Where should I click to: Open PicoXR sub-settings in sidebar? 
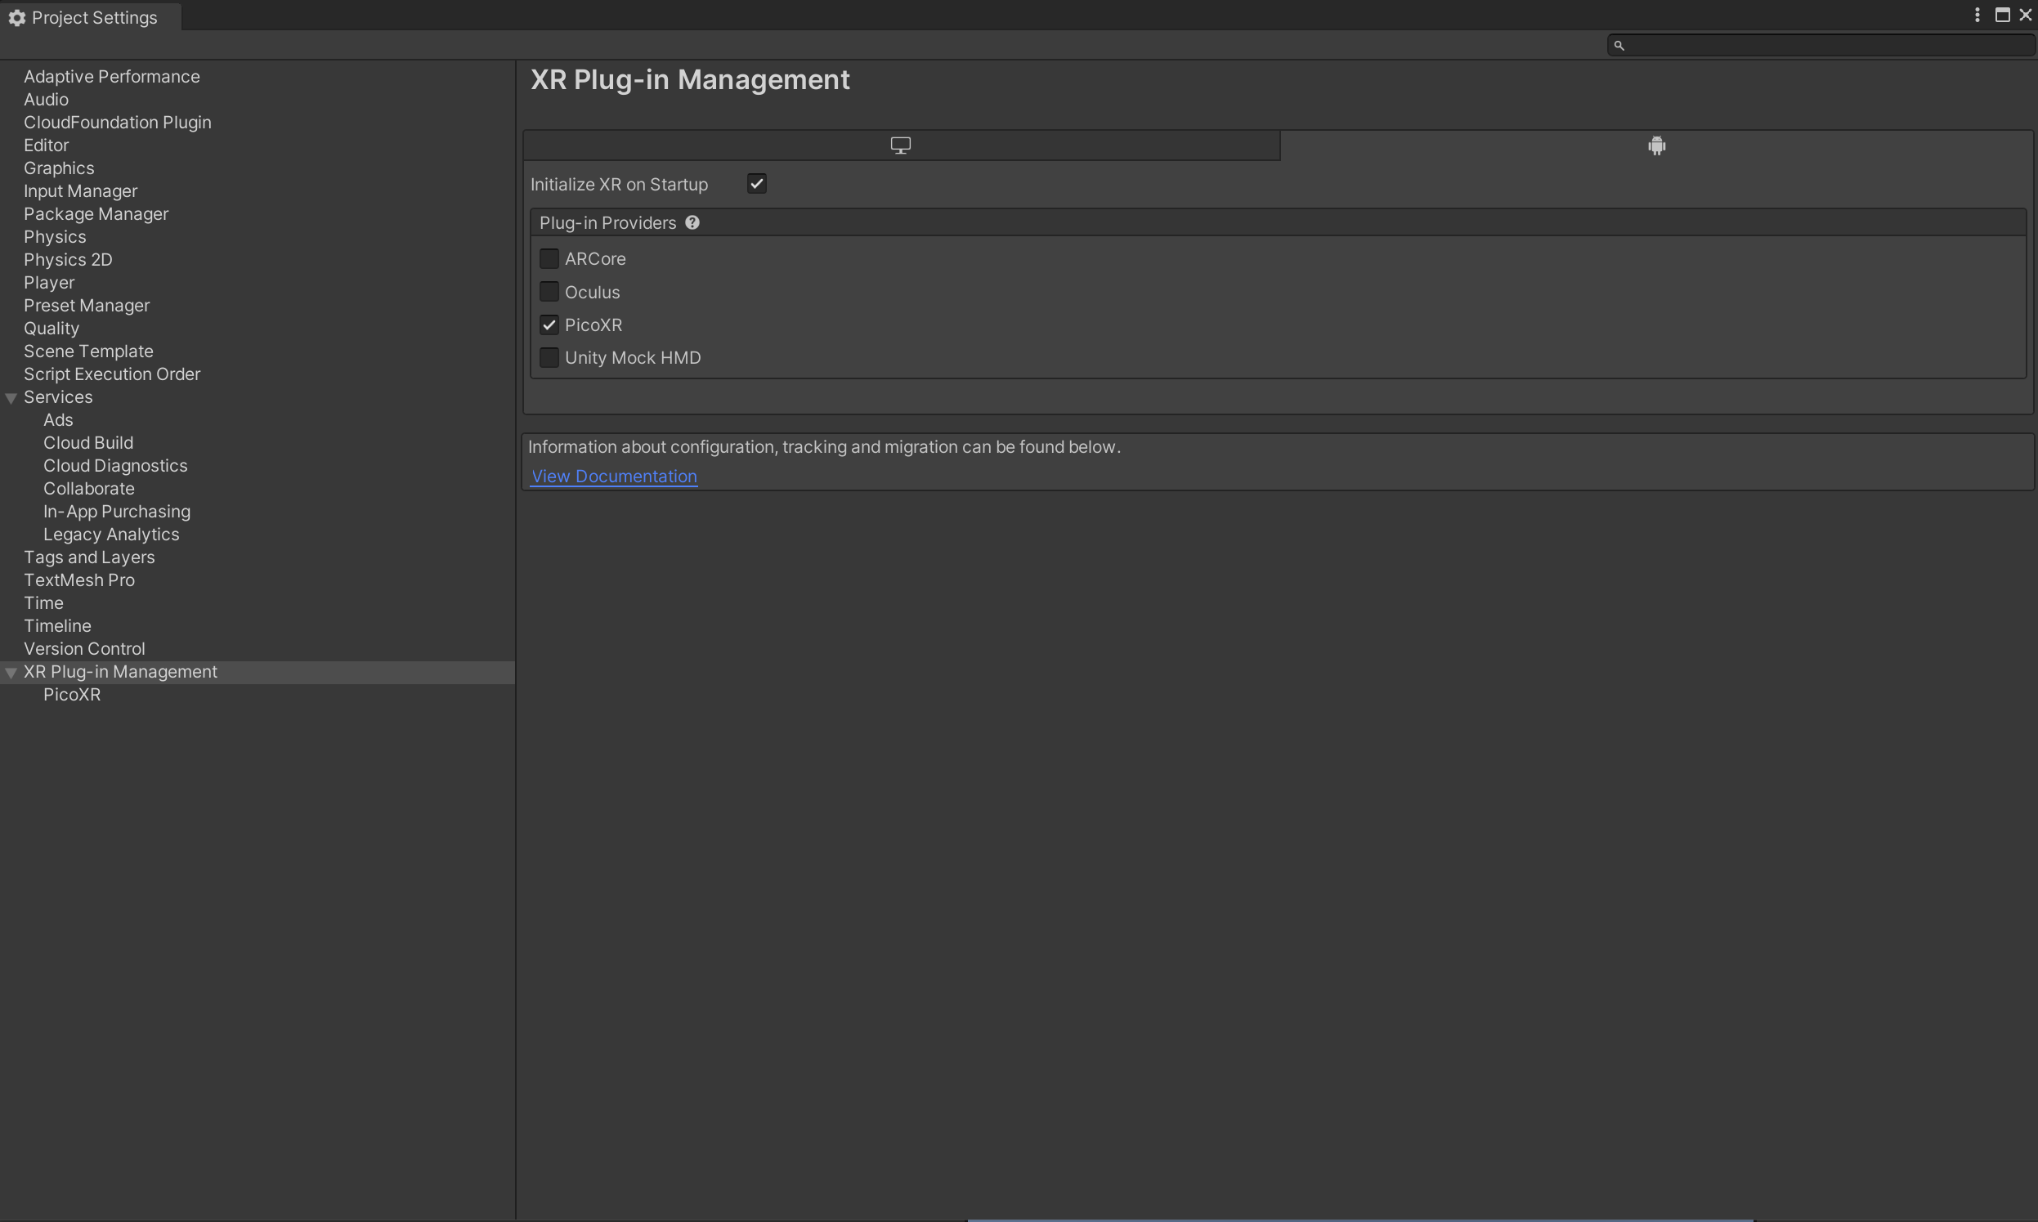click(72, 695)
